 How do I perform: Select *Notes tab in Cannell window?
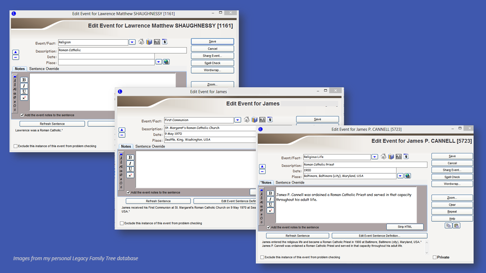pyautogui.click(x=266, y=182)
